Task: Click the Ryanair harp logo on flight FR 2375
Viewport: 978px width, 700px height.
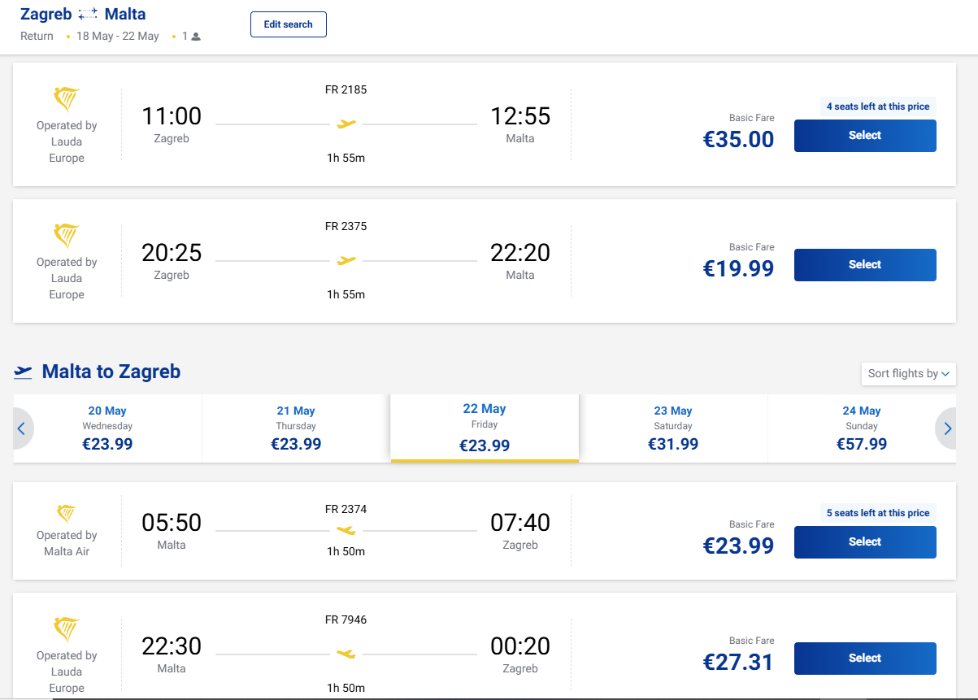Action: [x=67, y=236]
